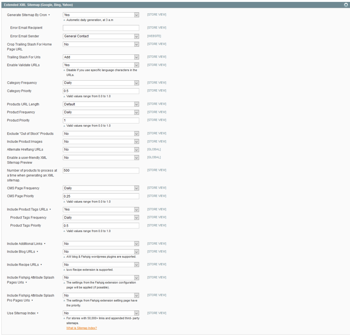350x335 pixels.
Task: Open Trailing Slash For Urls dropdown
Action: (x=101, y=57)
